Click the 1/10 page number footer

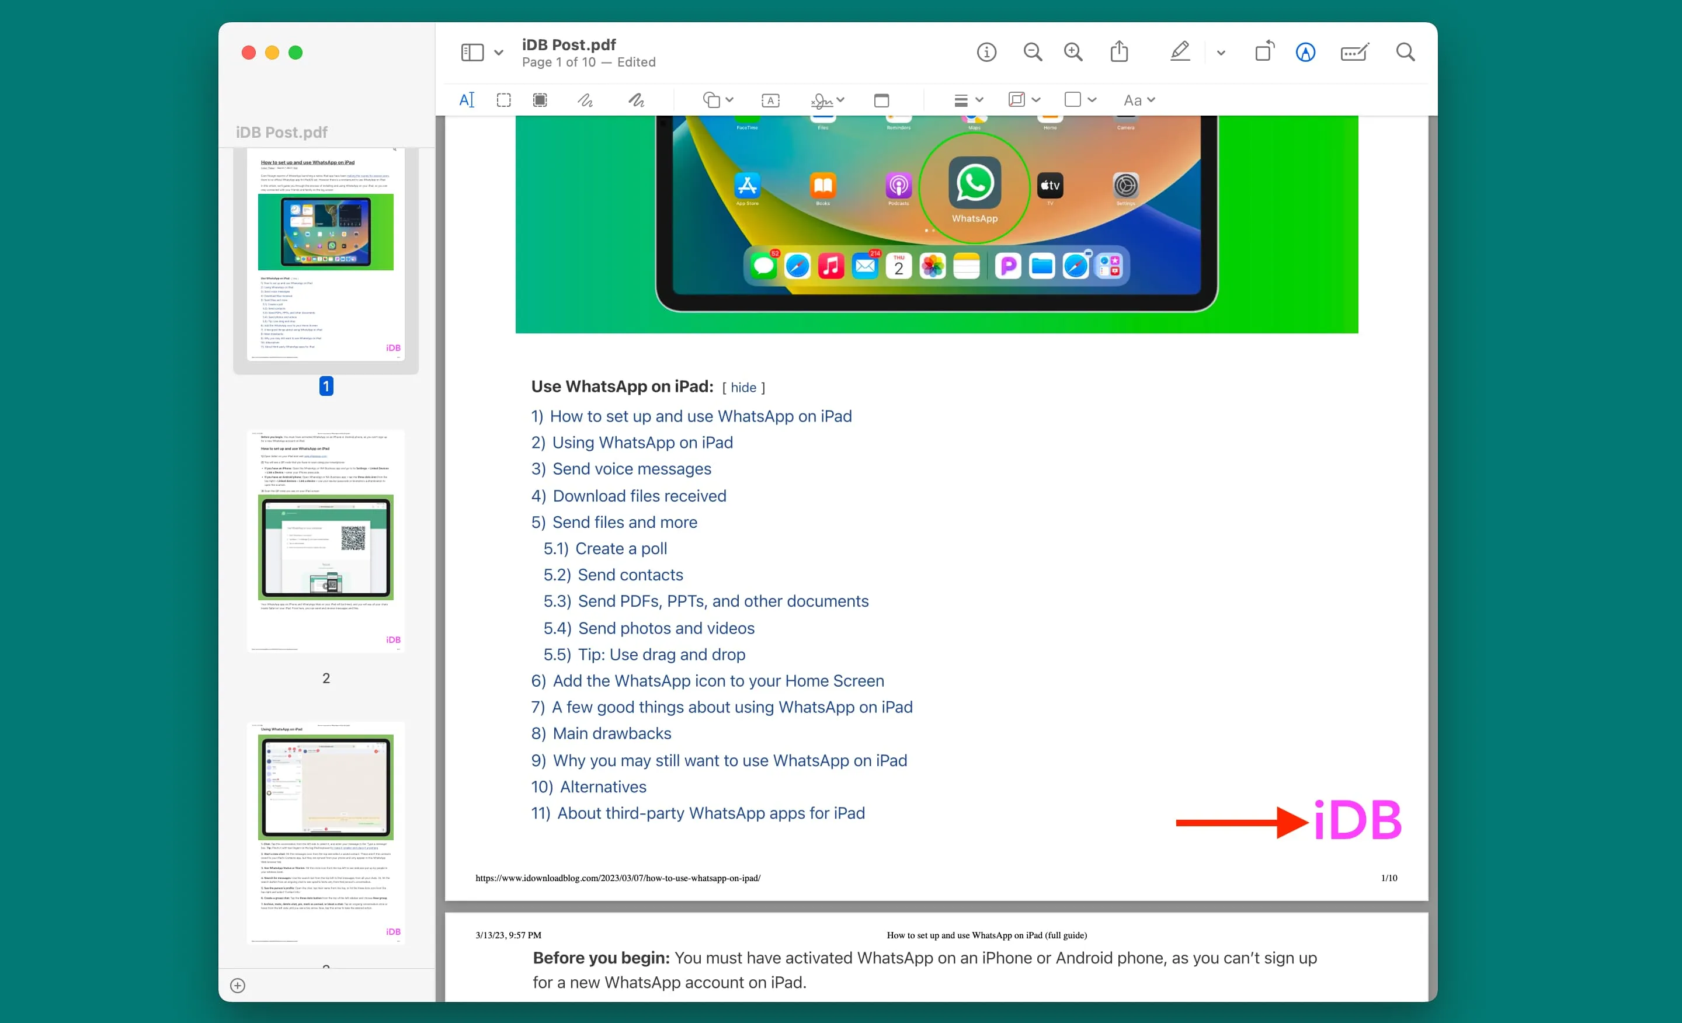coord(1389,878)
